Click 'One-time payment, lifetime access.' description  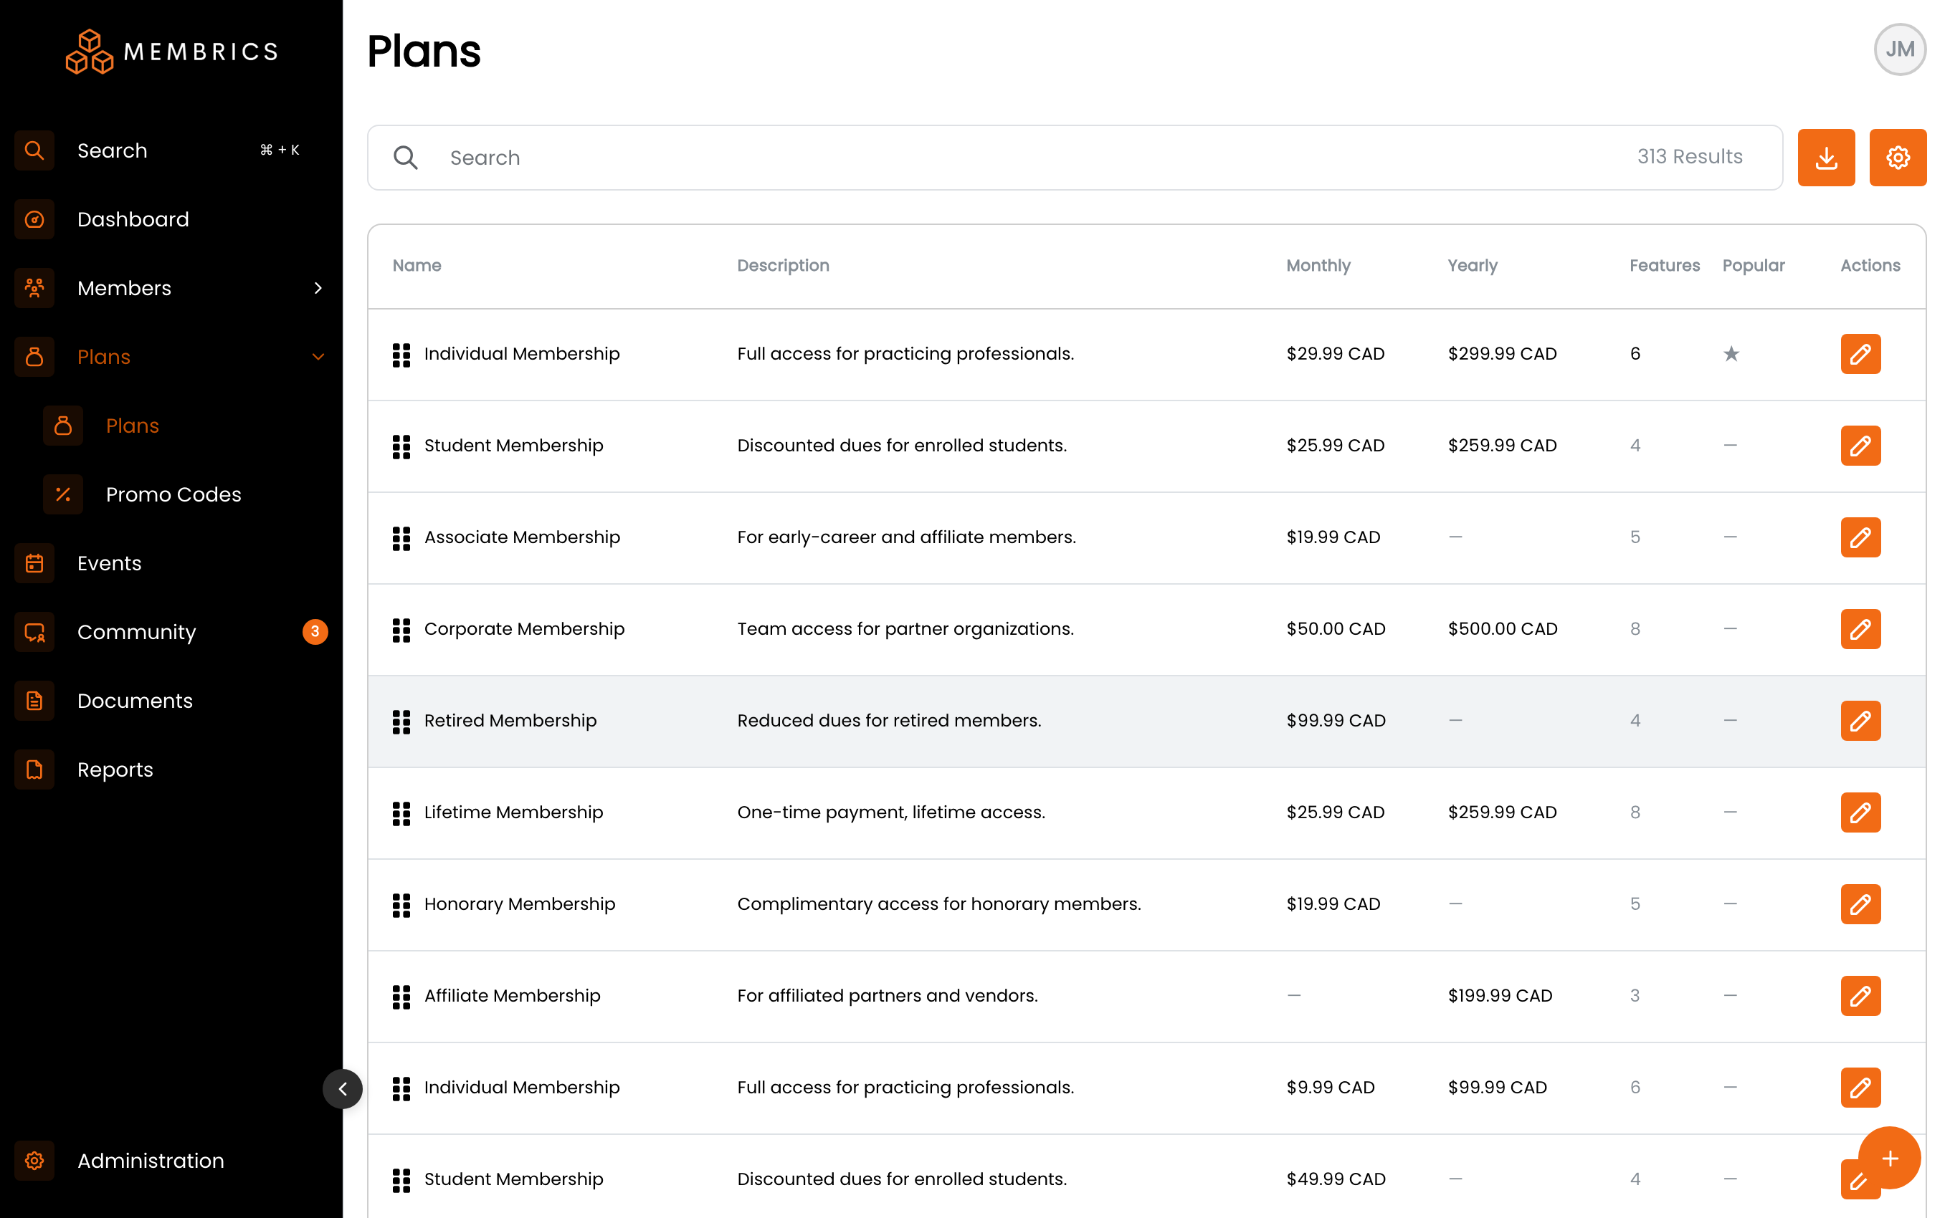pyautogui.click(x=890, y=812)
